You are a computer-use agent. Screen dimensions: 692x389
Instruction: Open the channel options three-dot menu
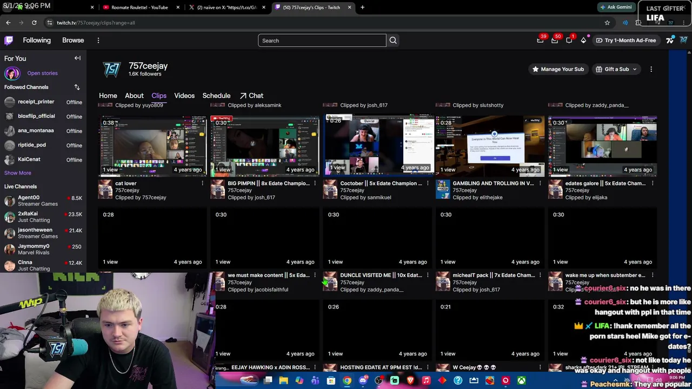point(651,69)
